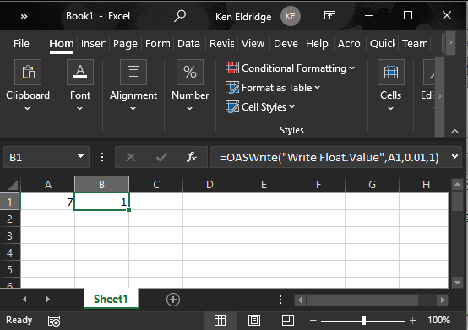Image resolution: width=468 pixels, height=330 pixels.
Task: Click the Select All corner triangle
Action: click(12, 185)
